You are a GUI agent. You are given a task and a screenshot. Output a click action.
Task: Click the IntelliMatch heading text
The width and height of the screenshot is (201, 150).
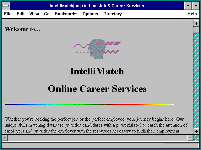tap(97, 71)
